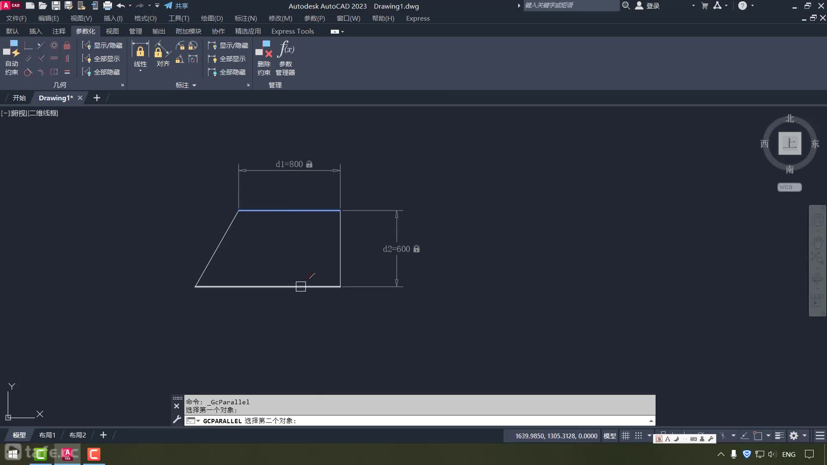
Task: Open Customize Quick Access Toolbar dropdown
Action: pos(157,6)
